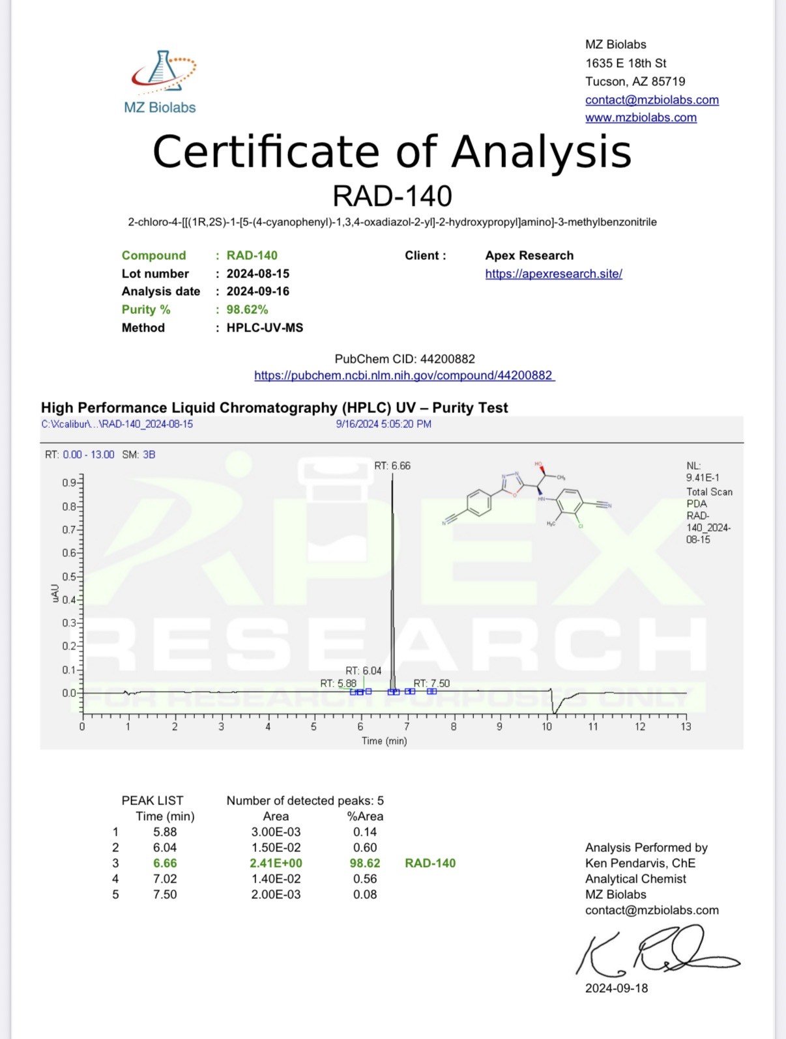
Task: Click the green area value 2.41E+00
Action: pyautogui.click(x=276, y=863)
